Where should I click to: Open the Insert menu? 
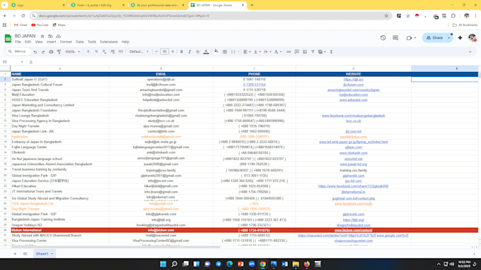(x=51, y=42)
